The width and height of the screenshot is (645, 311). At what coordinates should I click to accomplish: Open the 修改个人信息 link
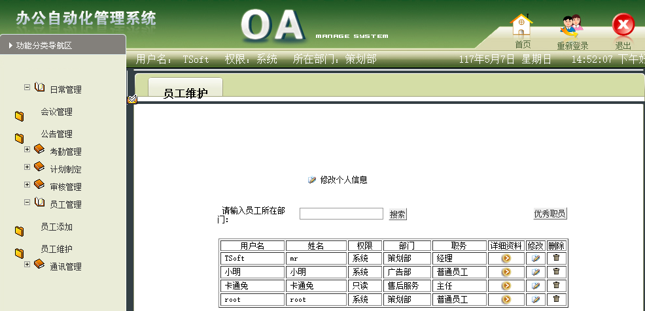click(x=344, y=180)
